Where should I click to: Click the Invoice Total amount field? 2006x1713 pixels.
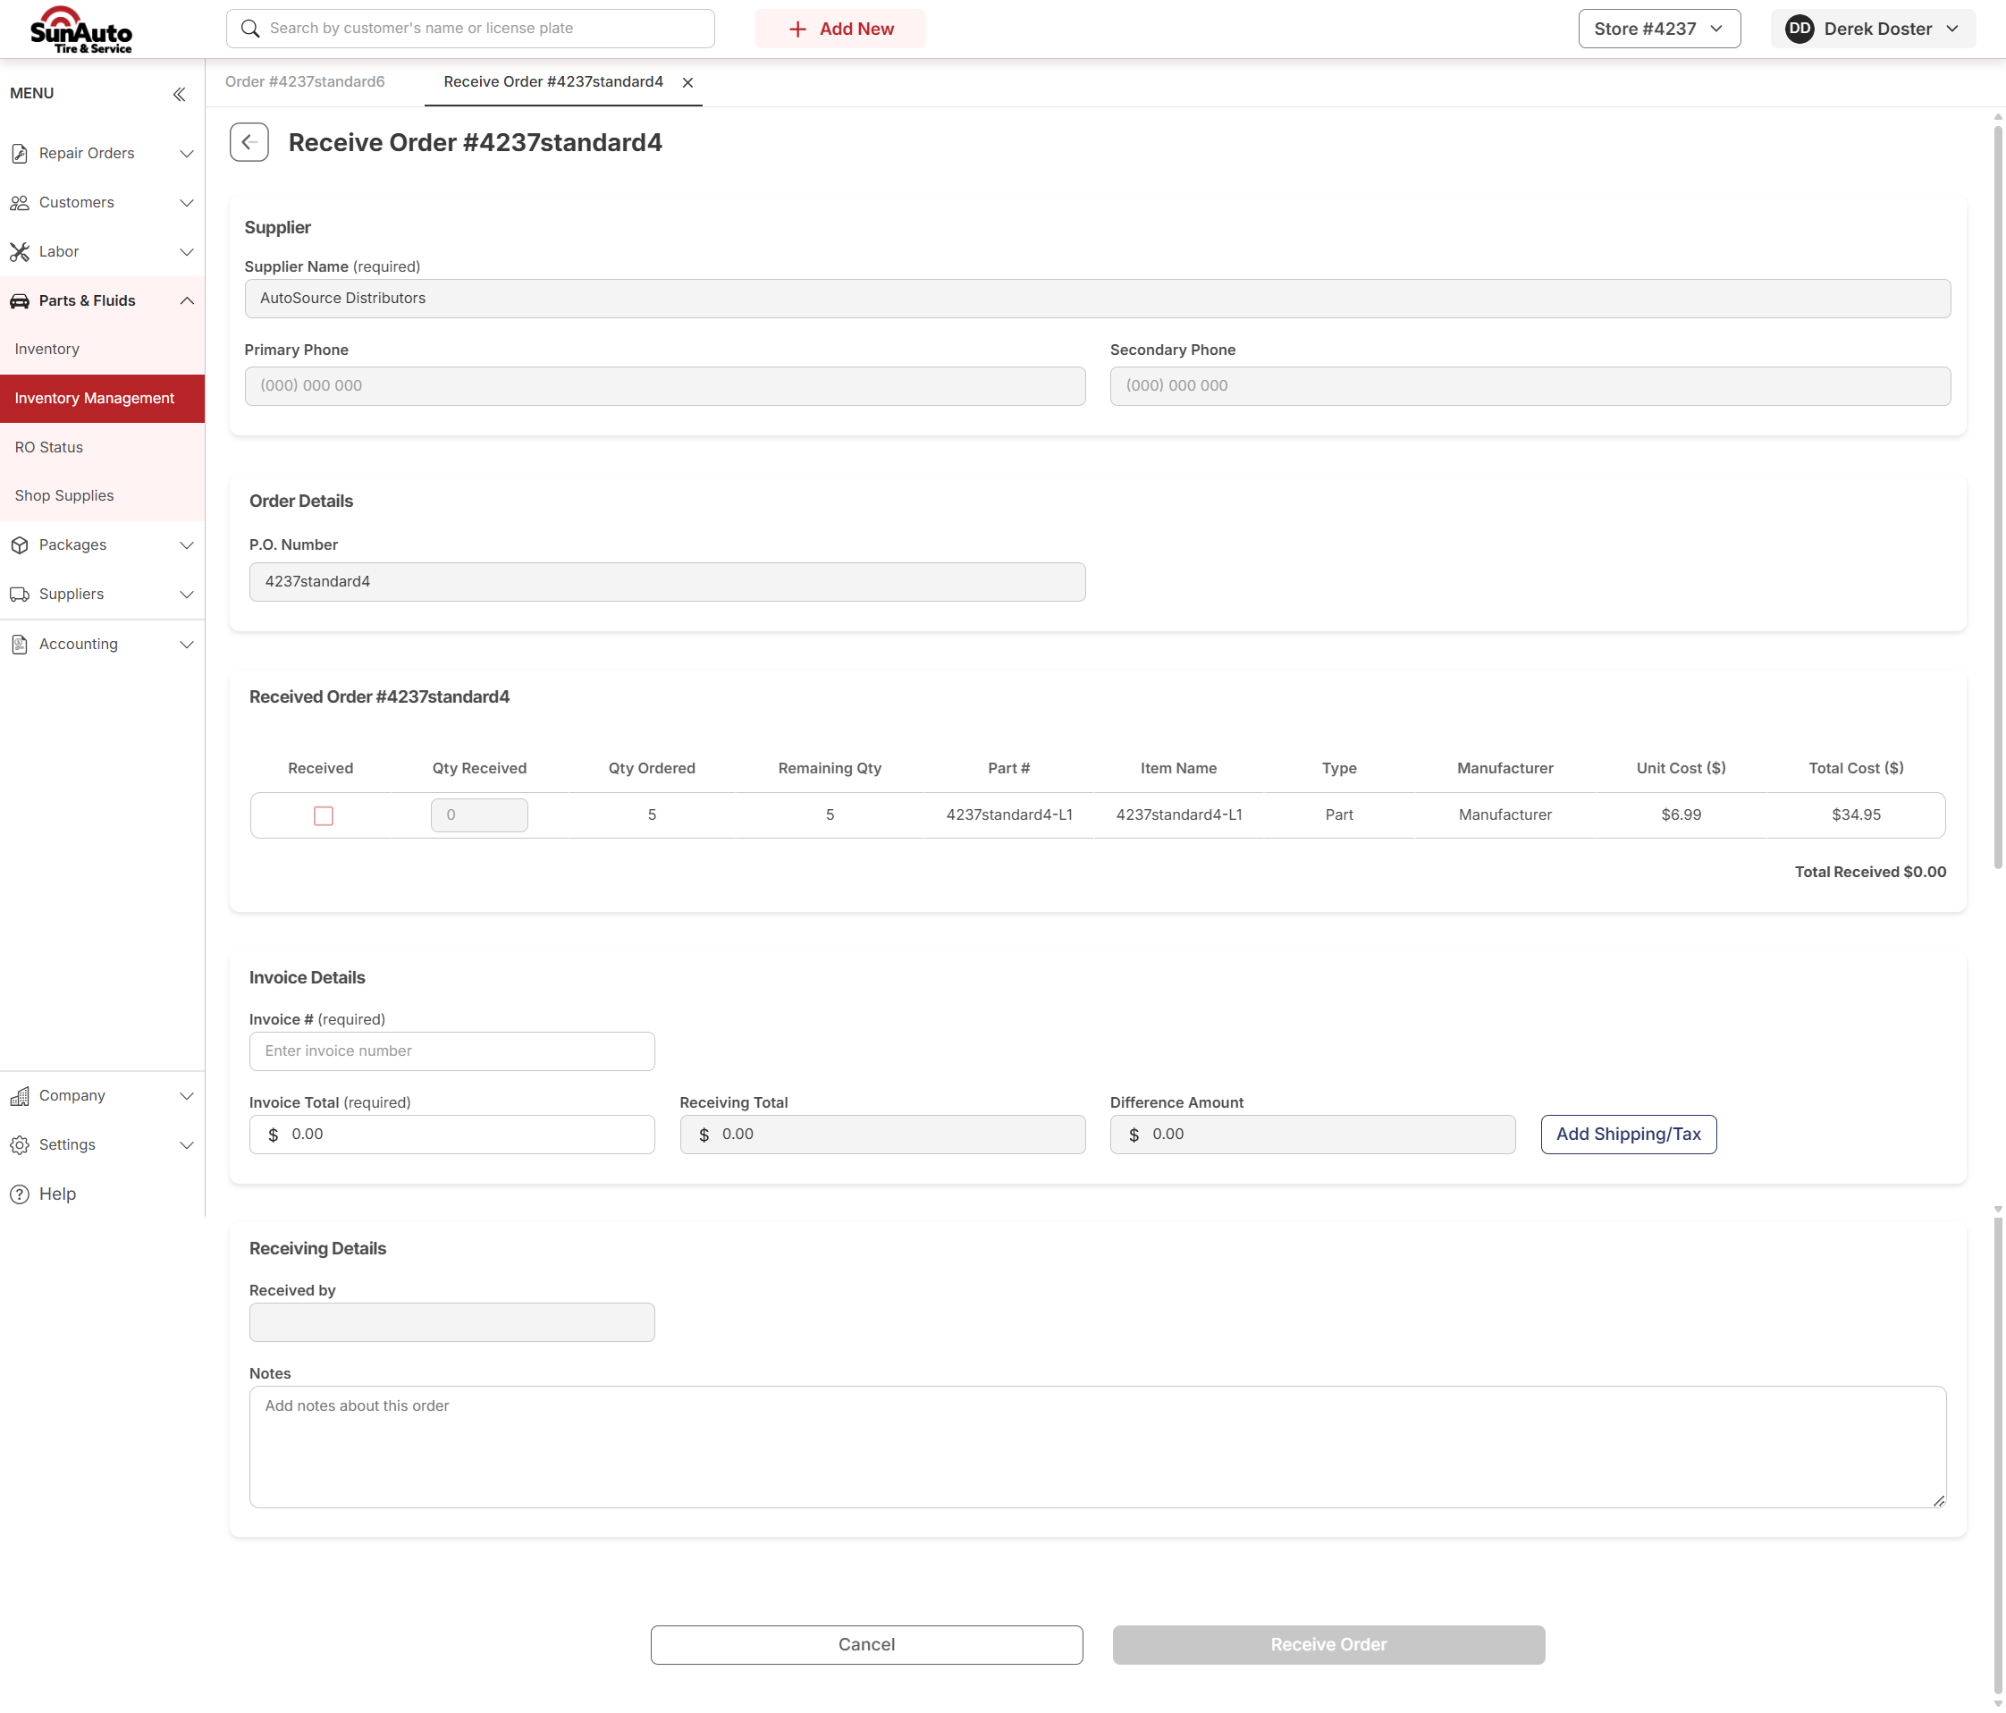click(452, 1134)
